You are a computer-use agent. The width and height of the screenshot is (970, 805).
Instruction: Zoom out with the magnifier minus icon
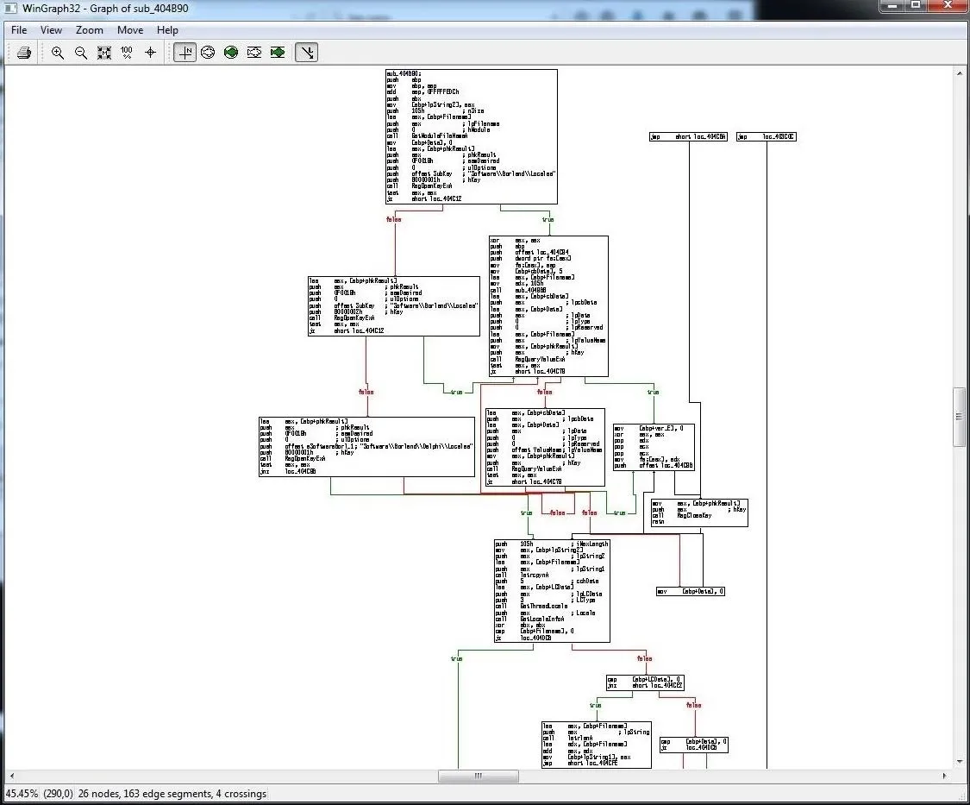pyautogui.click(x=81, y=53)
